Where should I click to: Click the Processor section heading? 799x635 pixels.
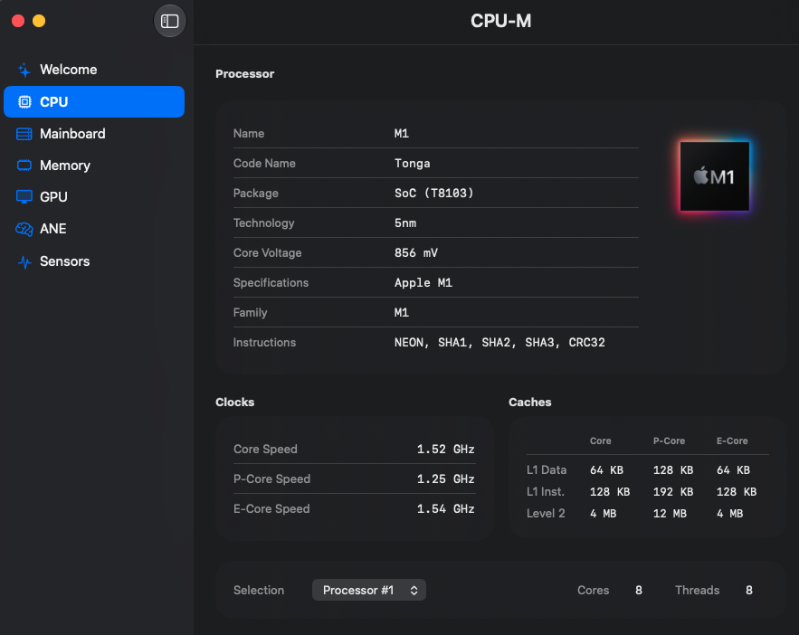[244, 74]
